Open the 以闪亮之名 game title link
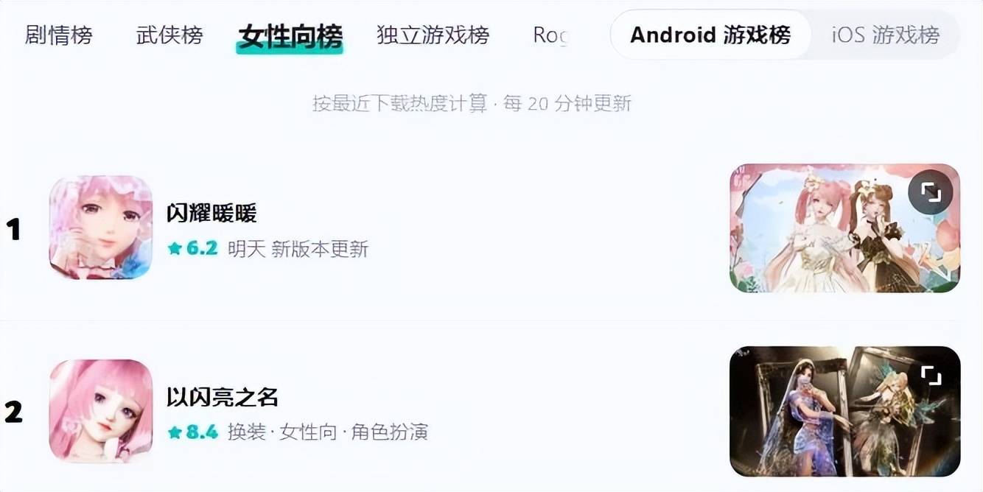 tap(223, 398)
